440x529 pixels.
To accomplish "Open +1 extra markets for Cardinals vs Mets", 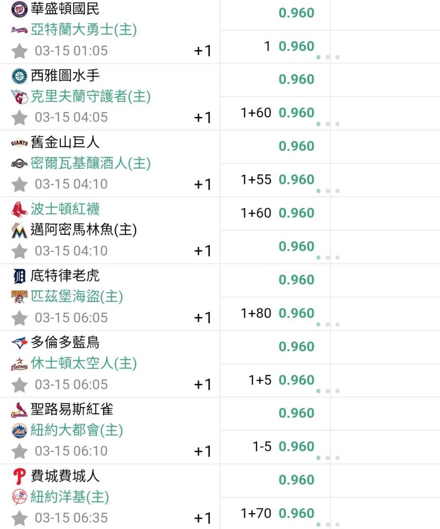I will pyautogui.click(x=203, y=451).
